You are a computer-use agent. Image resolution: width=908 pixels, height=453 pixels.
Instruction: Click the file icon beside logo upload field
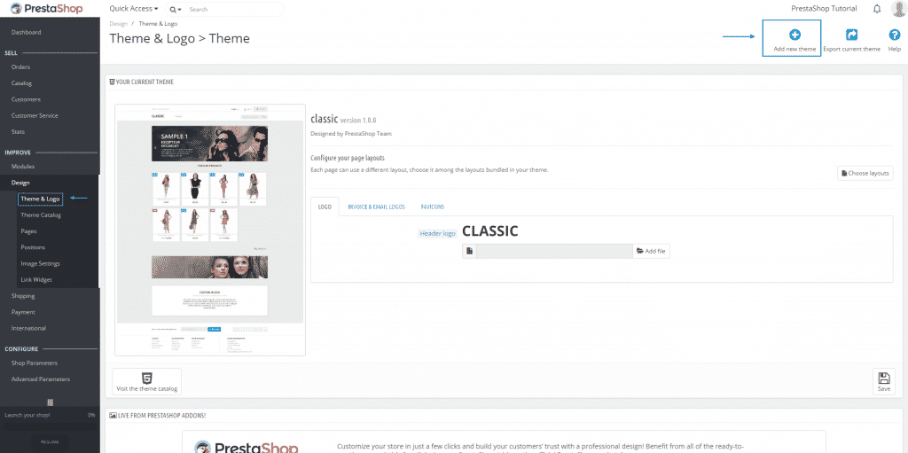click(470, 251)
